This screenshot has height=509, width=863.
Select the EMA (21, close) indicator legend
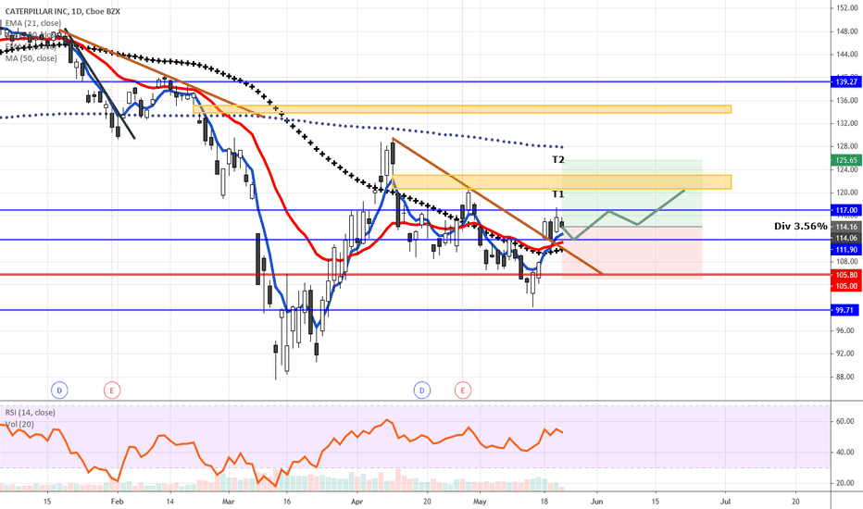pyautogui.click(x=33, y=23)
